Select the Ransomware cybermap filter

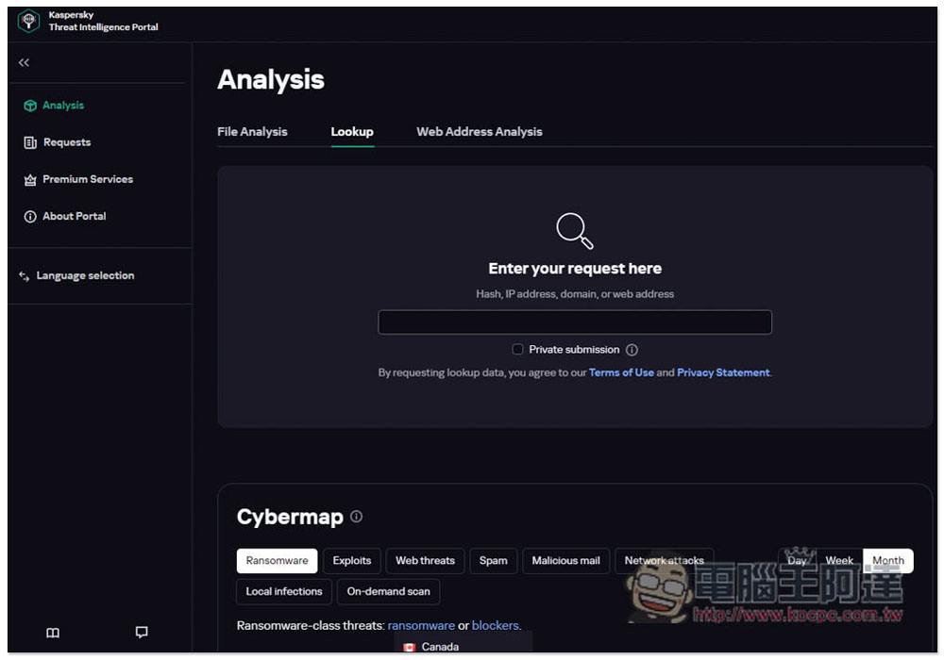277,561
